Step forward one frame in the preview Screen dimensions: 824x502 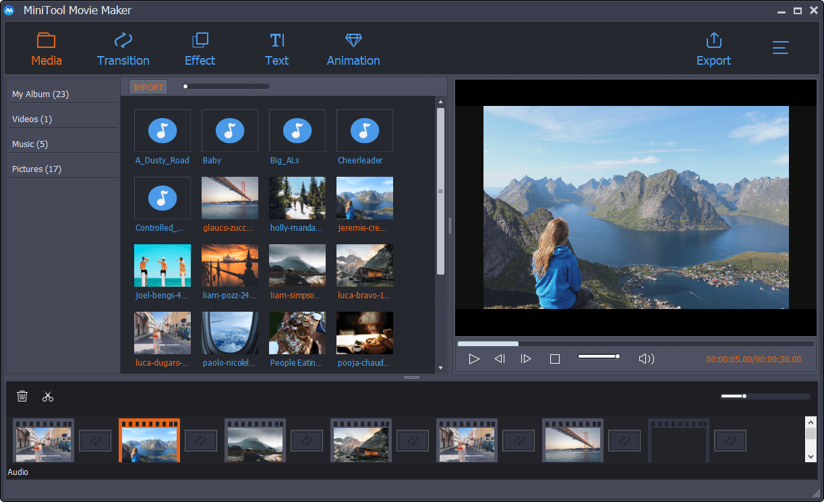(526, 358)
